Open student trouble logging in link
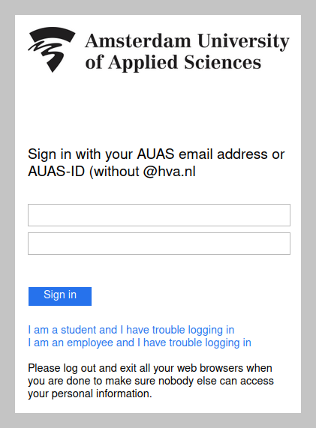 tap(131, 330)
